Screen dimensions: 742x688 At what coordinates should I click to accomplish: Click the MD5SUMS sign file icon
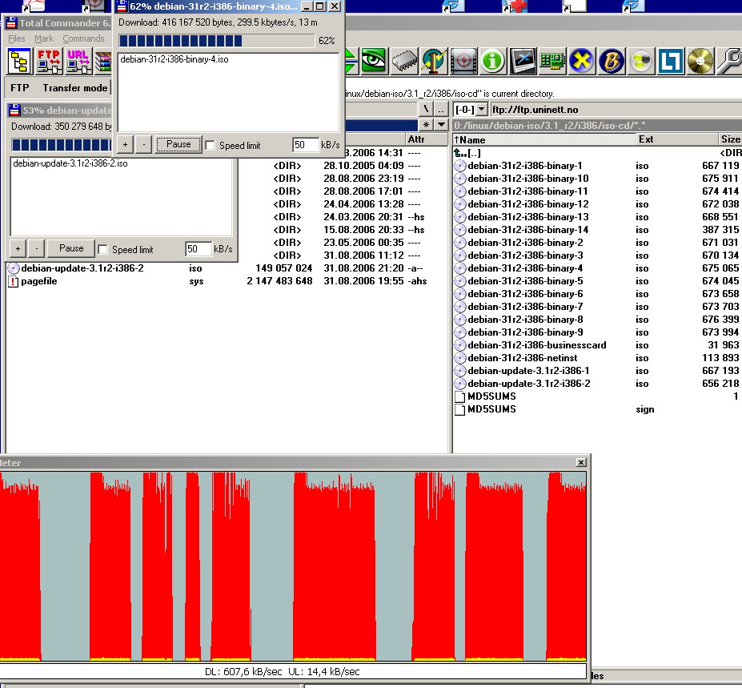coord(460,409)
